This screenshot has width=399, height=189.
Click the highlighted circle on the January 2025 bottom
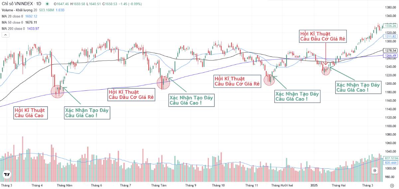tap(326, 70)
